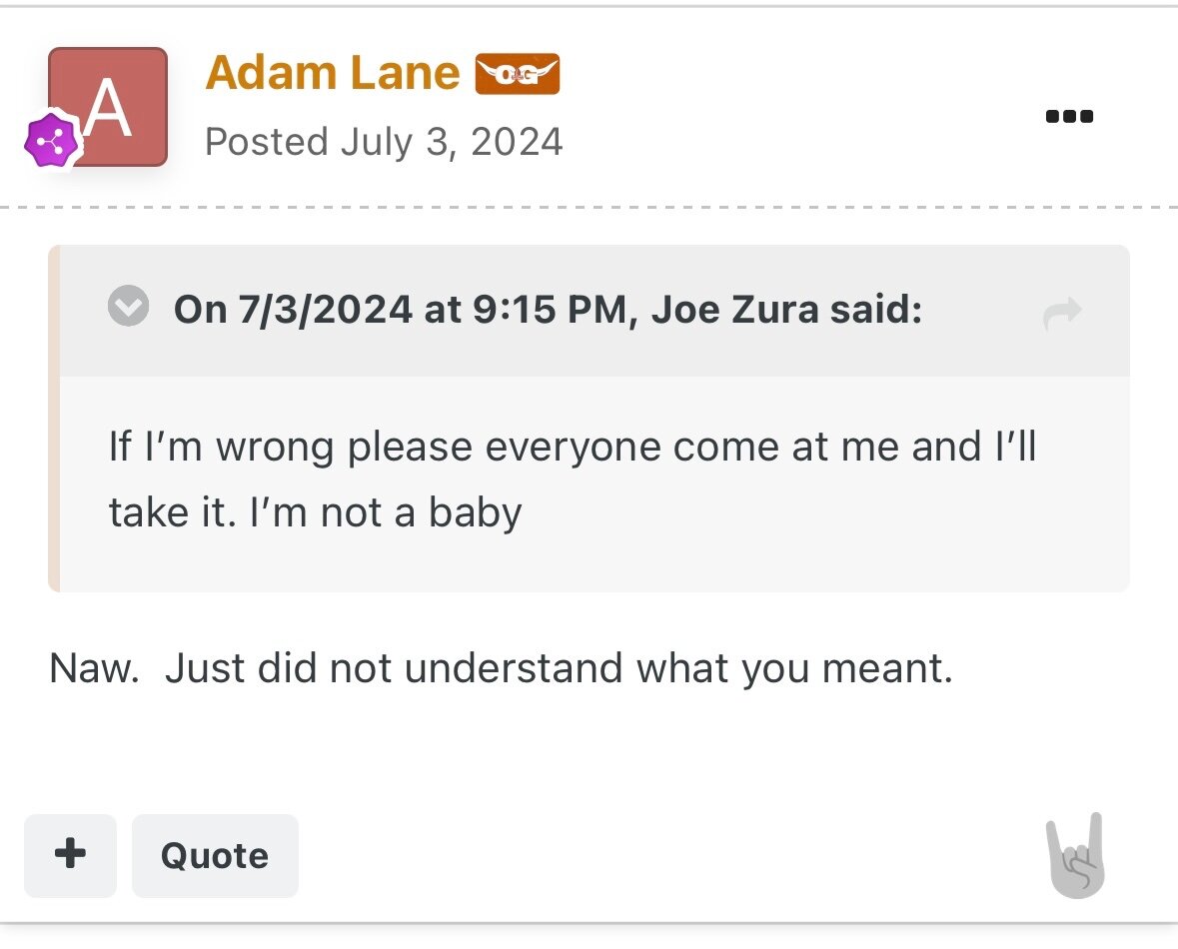Click the Quote button
The height and width of the screenshot is (949, 1178).
click(x=215, y=855)
